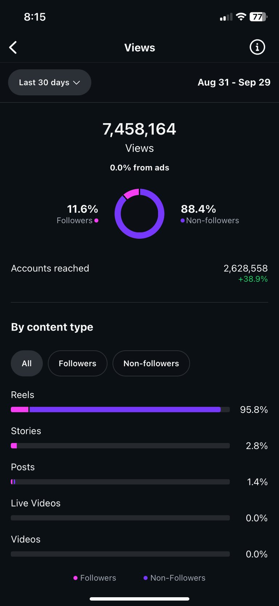The width and height of the screenshot is (279, 606).
Task: Tap the back arrow icon
Action: pyautogui.click(x=13, y=47)
